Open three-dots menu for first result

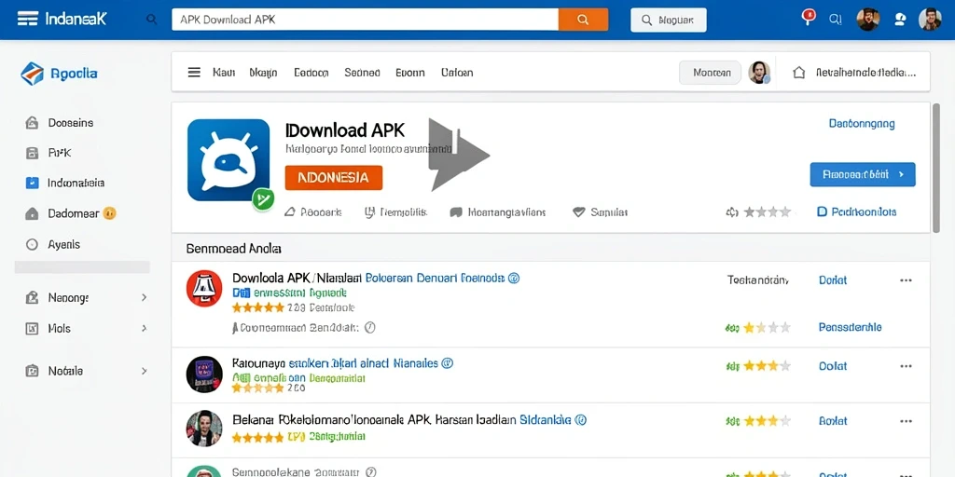pyautogui.click(x=906, y=280)
